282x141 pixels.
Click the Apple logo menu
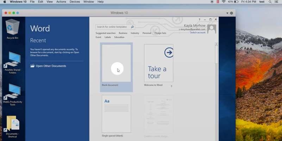[x=5, y=2]
